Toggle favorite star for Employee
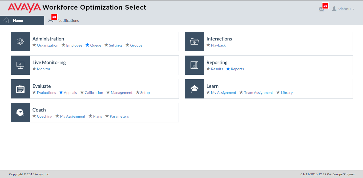The width and height of the screenshot is (363, 178). (63, 45)
